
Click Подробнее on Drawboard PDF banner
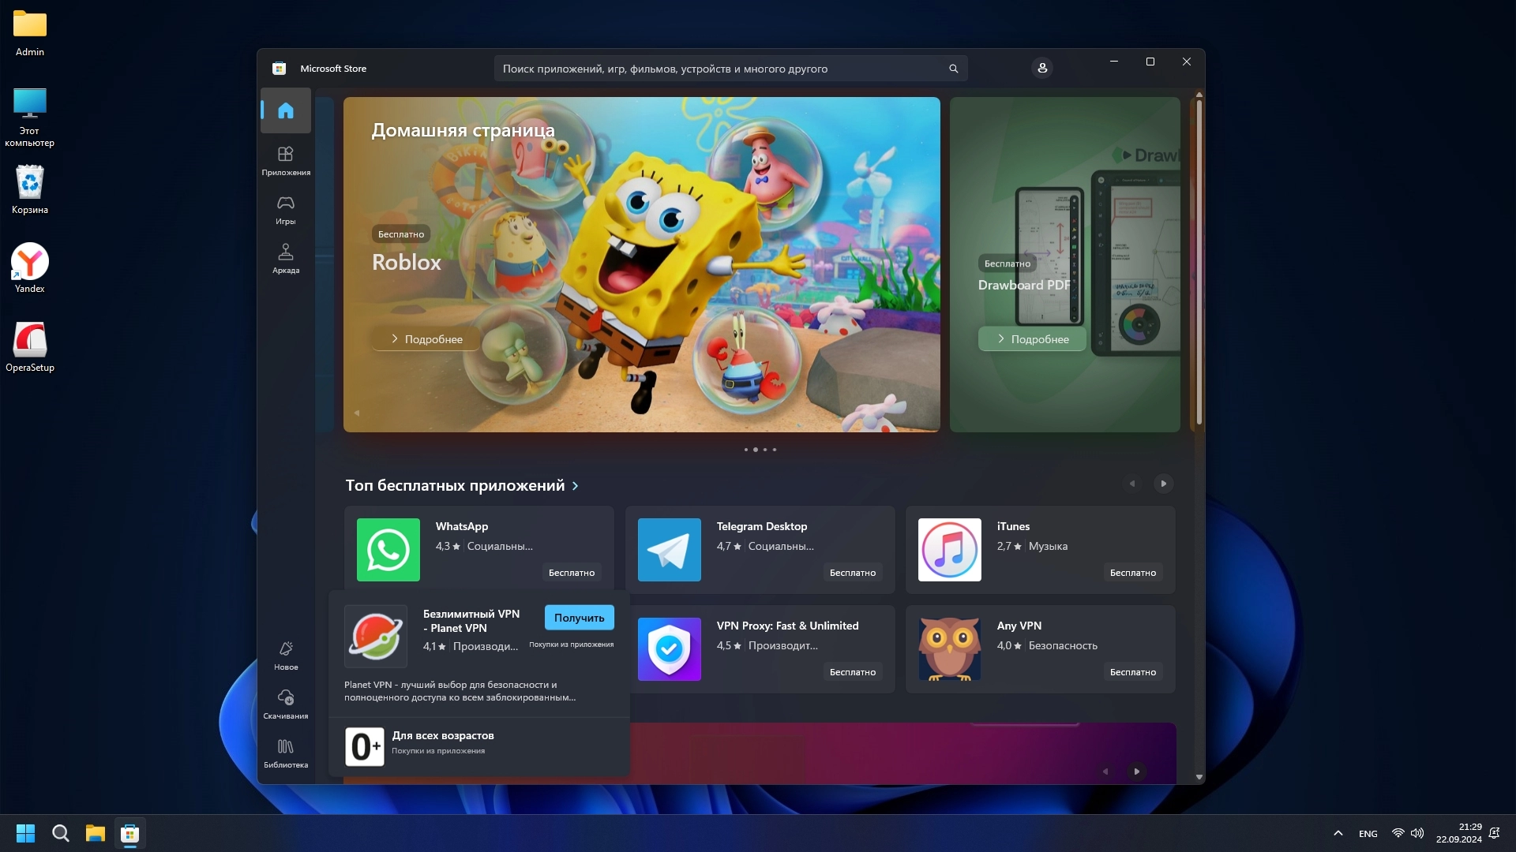point(1032,339)
